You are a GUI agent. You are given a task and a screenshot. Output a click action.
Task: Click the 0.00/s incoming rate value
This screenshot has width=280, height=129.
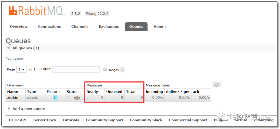click(157, 98)
